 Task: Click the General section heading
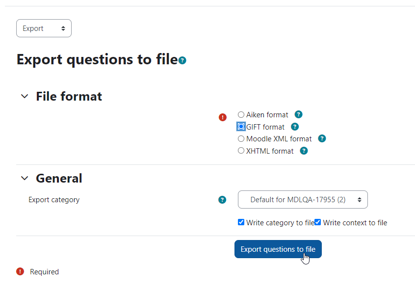point(59,178)
